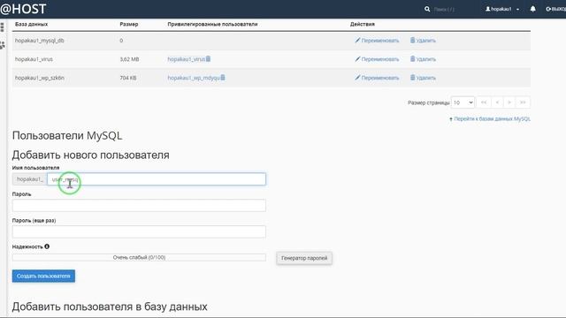Click the @HOST logo
The width and height of the screenshot is (566, 318).
24,9
